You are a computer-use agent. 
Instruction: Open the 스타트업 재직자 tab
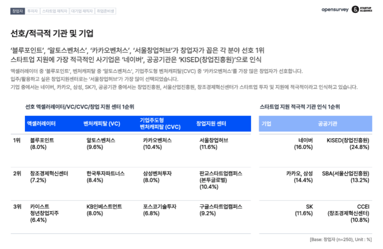[x=55, y=11]
